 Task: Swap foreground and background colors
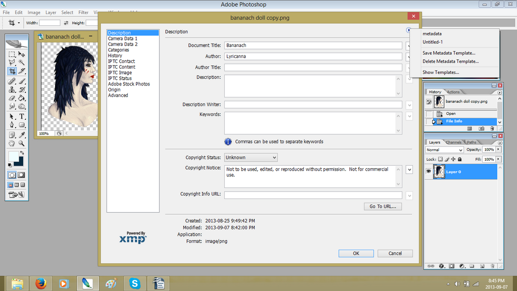22,153
